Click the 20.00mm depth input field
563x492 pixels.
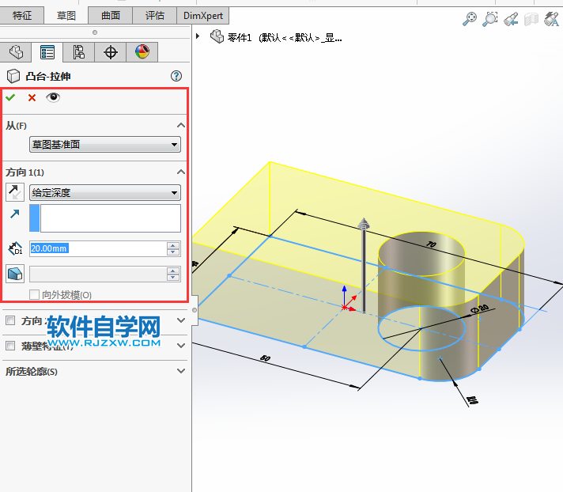(98, 248)
